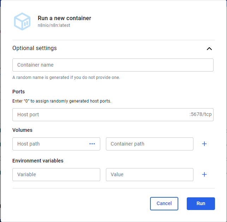227x222 pixels.
Task: Click the 'A random name is generated' hint
Action: [66, 78]
